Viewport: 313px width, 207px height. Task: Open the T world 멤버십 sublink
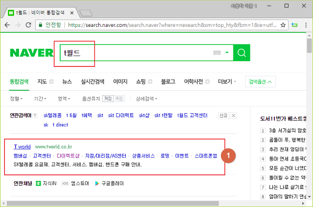click(20, 156)
